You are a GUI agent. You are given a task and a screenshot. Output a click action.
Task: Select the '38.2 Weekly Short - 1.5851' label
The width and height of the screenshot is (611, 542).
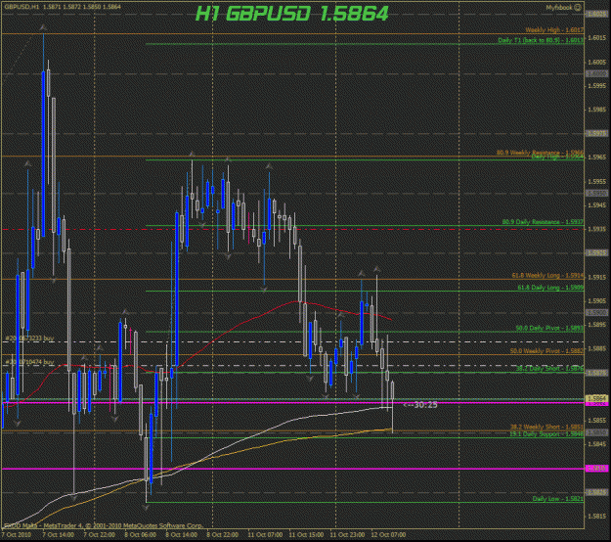[x=546, y=427]
